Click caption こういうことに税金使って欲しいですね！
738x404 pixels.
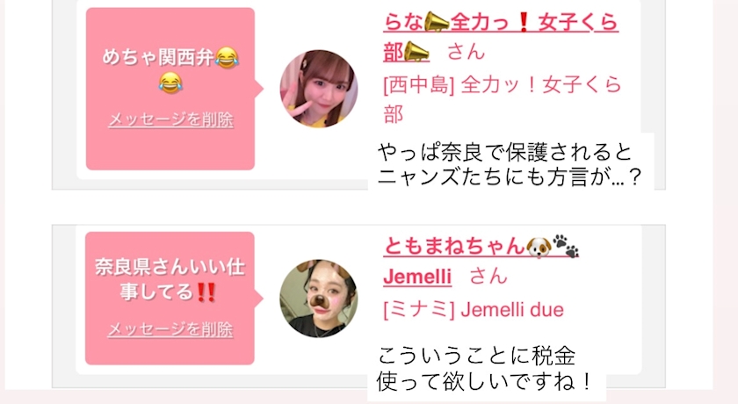click(x=483, y=368)
